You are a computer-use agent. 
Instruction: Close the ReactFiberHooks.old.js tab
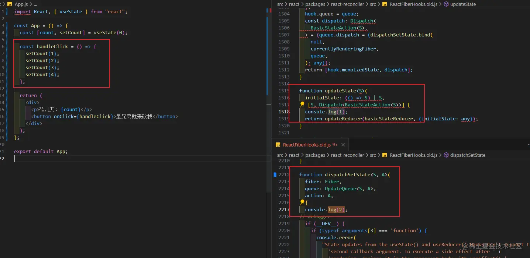(x=343, y=145)
